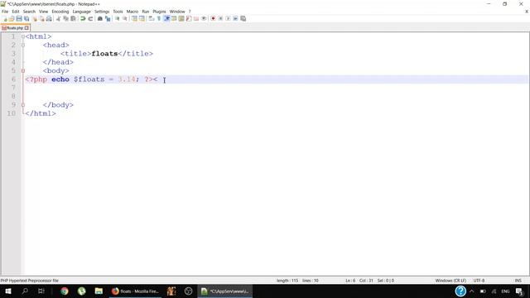Image resolution: width=530 pixels, height=298 pixels.
Task: Play back the recorded macro
Action: click(x=229, y=18)
